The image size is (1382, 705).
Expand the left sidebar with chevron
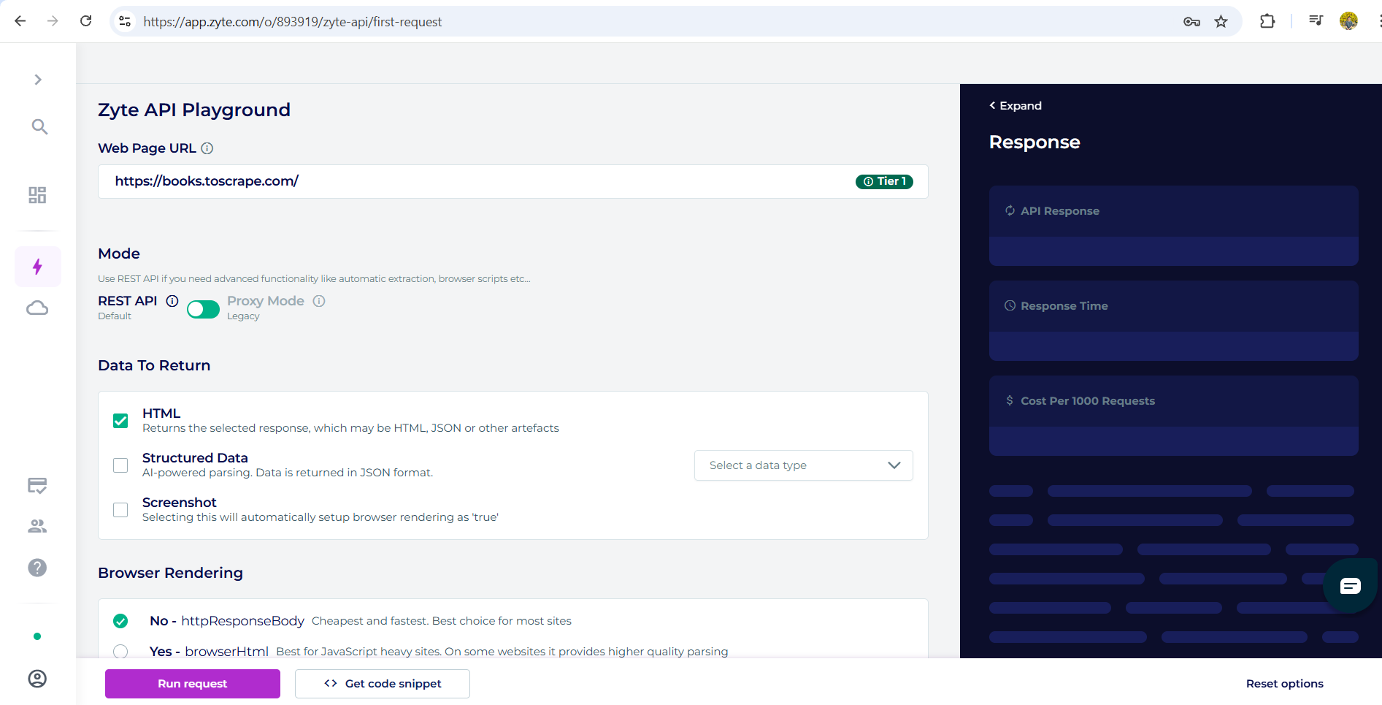[x=38, y=80]
